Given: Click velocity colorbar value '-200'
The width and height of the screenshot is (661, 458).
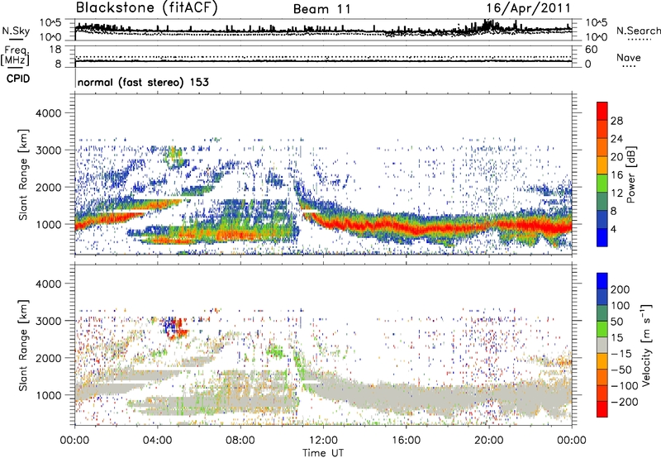Looking at the screenshot, I should coord(625,402).
